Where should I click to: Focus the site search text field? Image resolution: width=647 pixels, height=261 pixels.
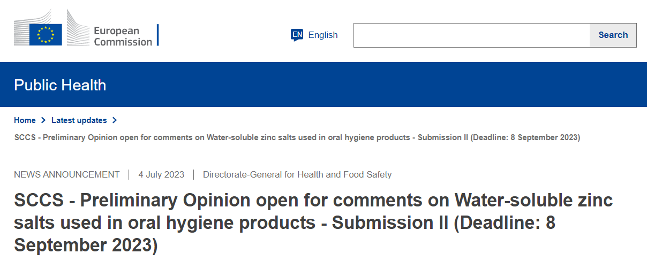[x=471, y=35]
